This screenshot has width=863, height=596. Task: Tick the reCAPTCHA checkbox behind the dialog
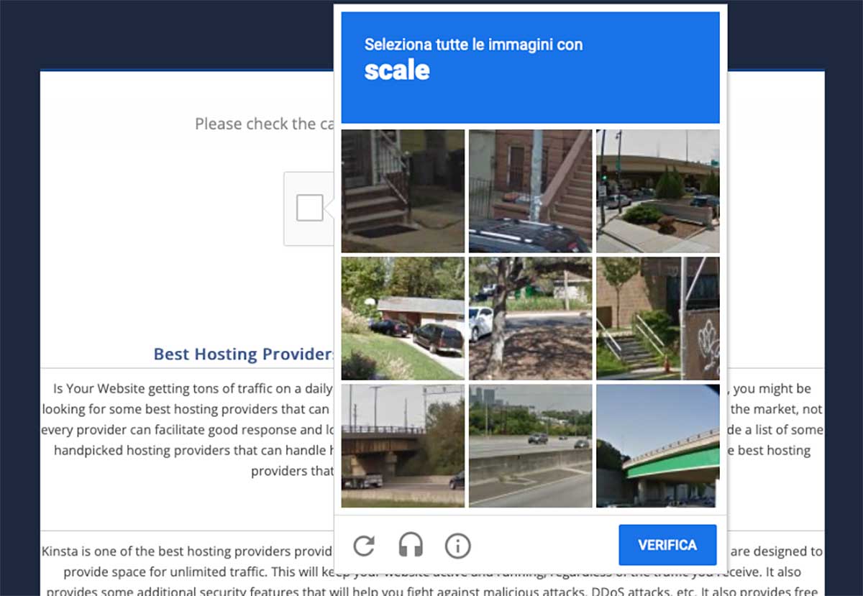coord(309,208)
